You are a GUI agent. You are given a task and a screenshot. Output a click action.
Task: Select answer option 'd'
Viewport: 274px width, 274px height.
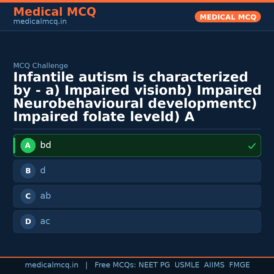[137, 171]
